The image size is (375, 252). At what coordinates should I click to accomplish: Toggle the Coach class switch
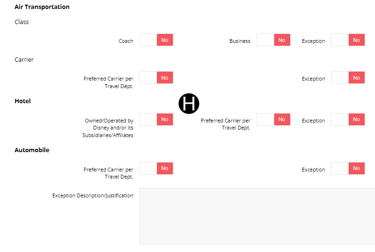[x=156, y=40]
